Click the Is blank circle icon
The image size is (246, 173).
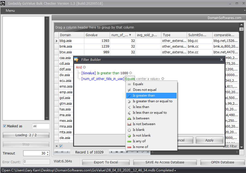(129, 130)
